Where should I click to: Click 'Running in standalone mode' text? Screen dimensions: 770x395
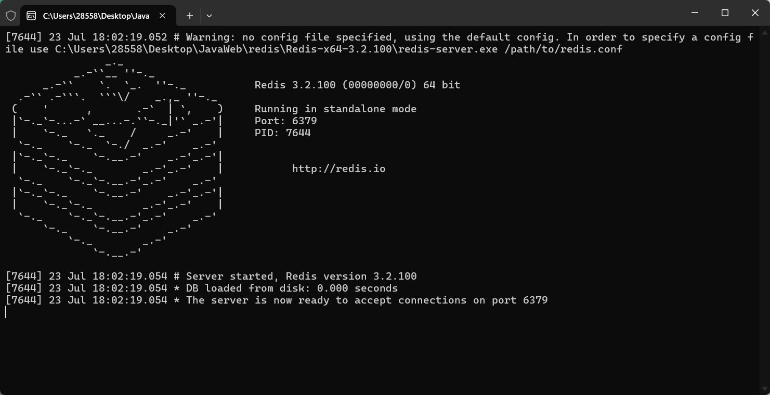[335, 109]
